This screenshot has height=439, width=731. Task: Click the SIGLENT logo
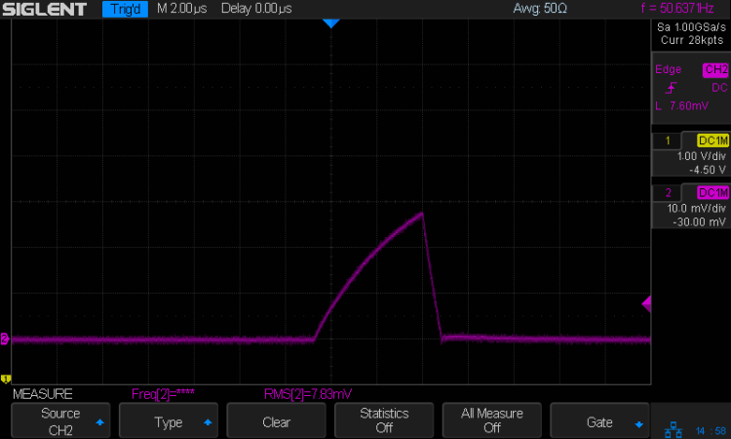46,10
